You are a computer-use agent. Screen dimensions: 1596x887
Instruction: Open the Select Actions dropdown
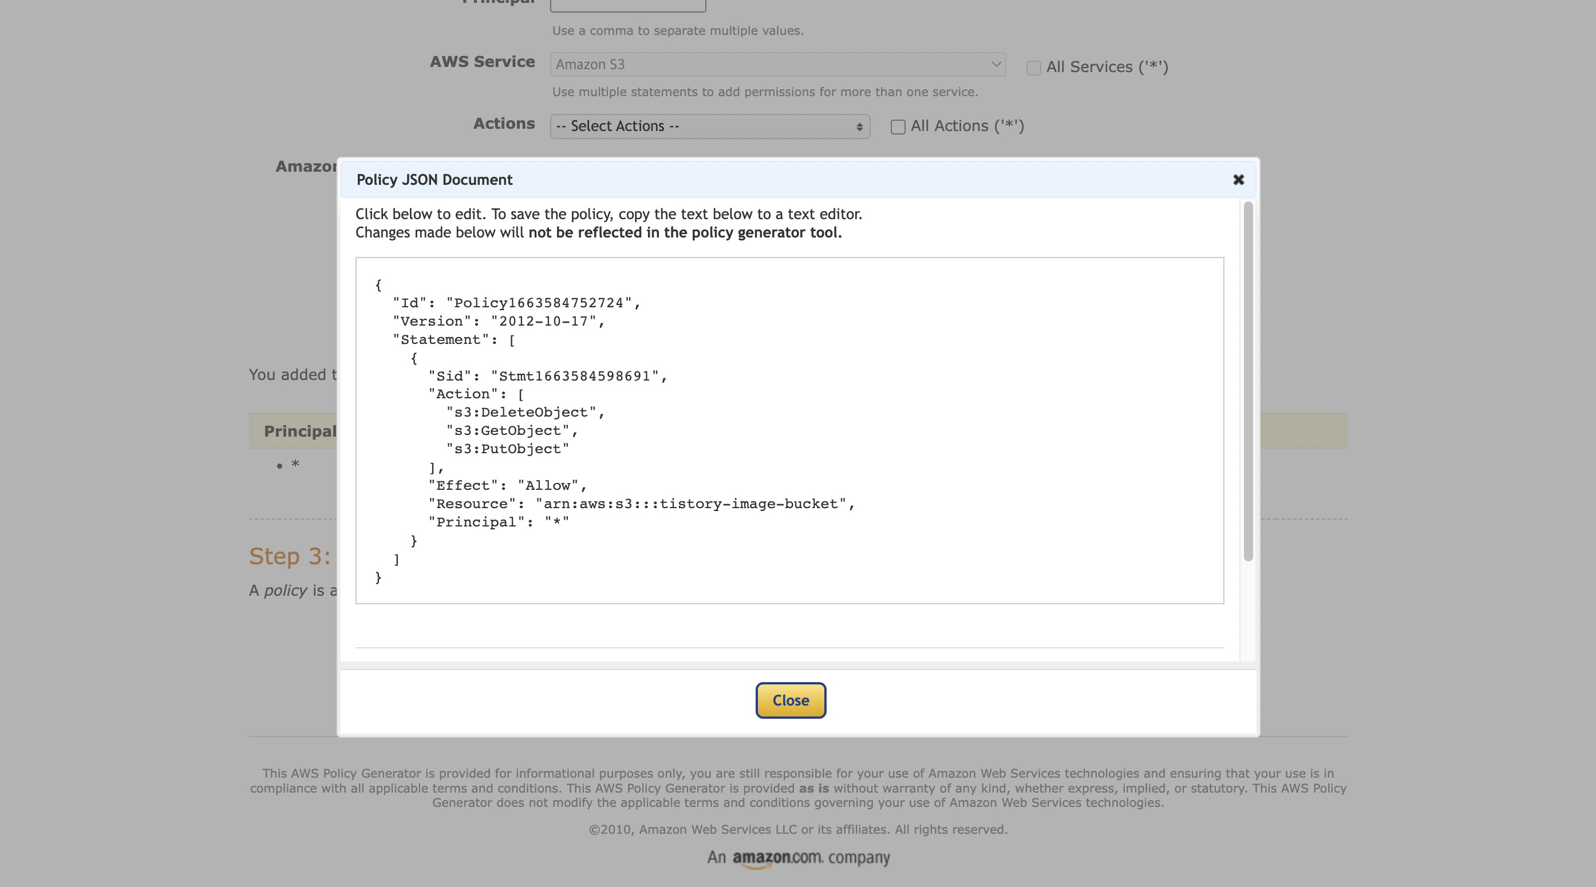(710, 126)
